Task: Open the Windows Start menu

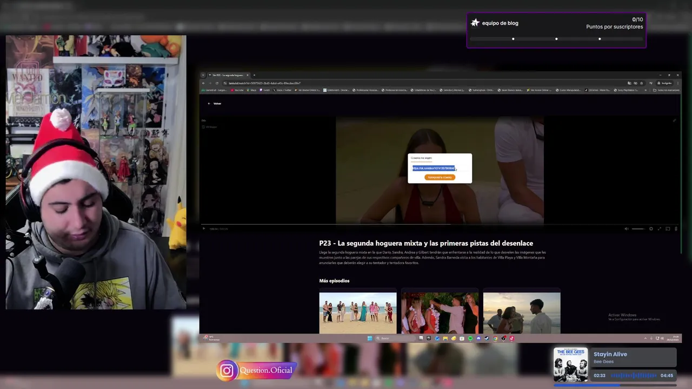Action: point(370,338)
